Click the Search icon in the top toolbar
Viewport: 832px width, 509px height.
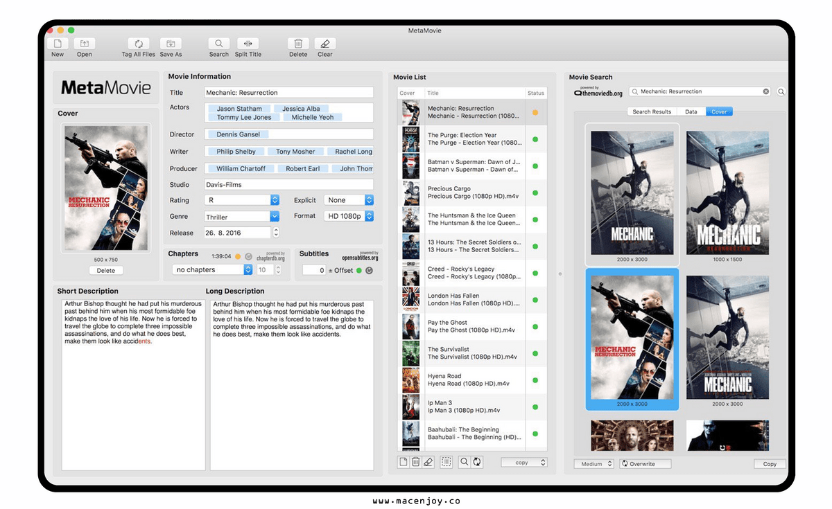point(219,43)
